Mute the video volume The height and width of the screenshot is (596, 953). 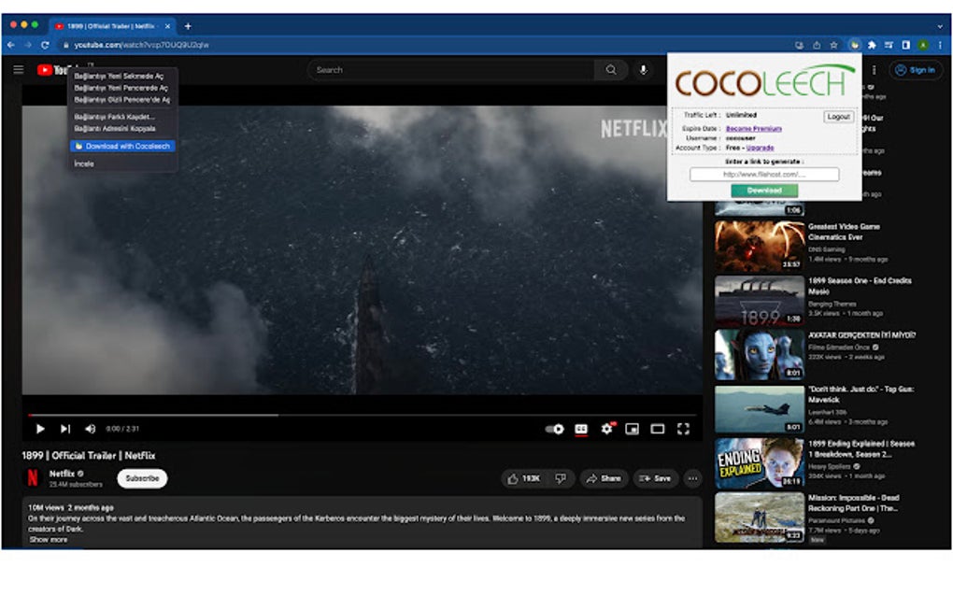pyautogui.click(x=90, y=429)
